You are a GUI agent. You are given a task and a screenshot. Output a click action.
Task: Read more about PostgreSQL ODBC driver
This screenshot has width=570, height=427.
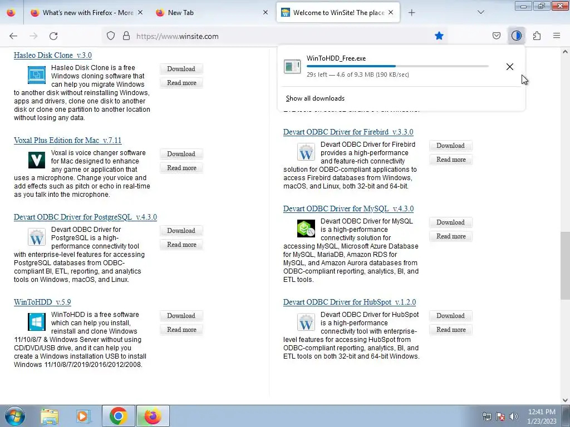click(181, 245)
